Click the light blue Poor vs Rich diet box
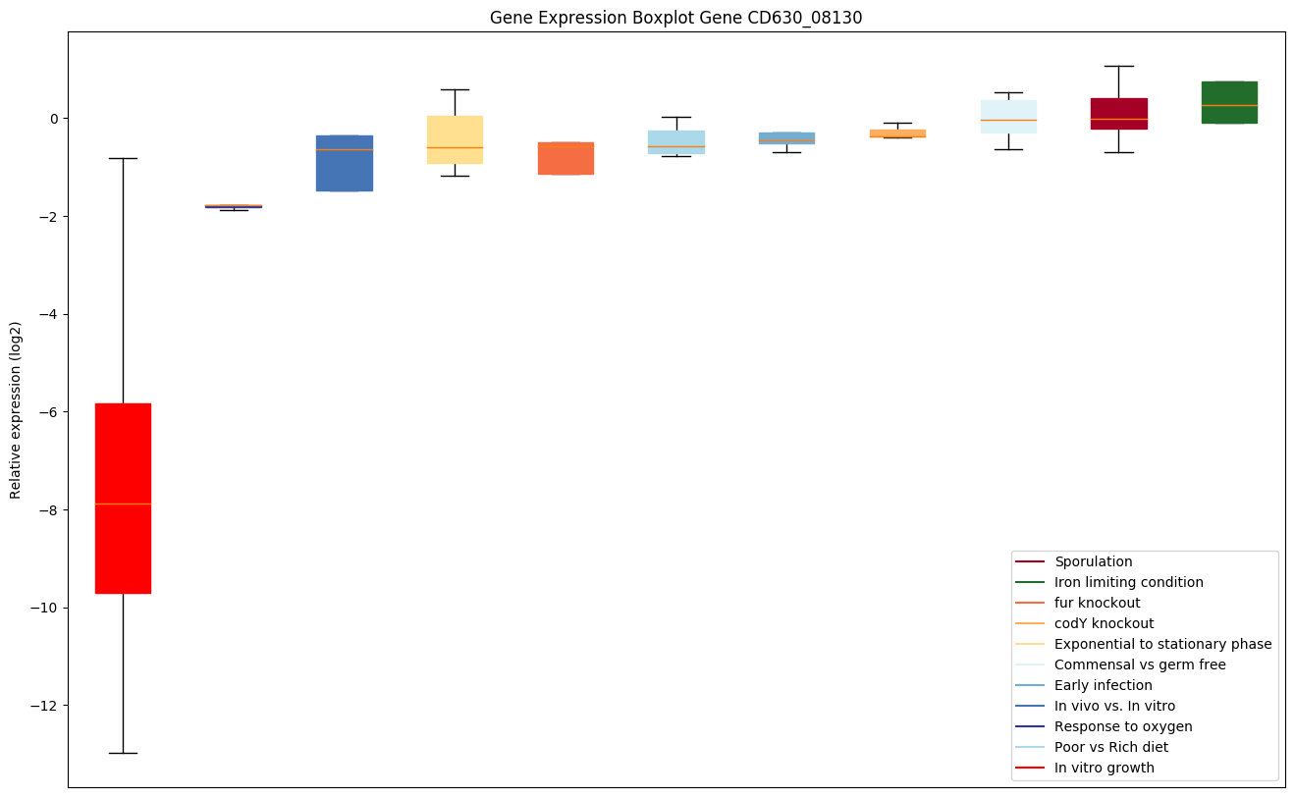 tap(676, 141)
